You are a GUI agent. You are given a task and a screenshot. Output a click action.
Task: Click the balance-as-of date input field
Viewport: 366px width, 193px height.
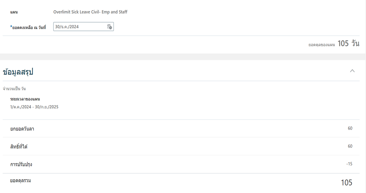coord(79,27)
